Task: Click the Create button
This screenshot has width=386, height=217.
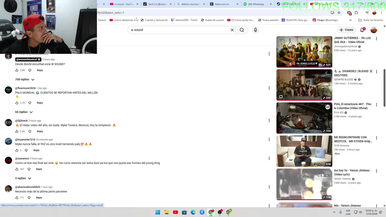Action: [x=346, y=30]
